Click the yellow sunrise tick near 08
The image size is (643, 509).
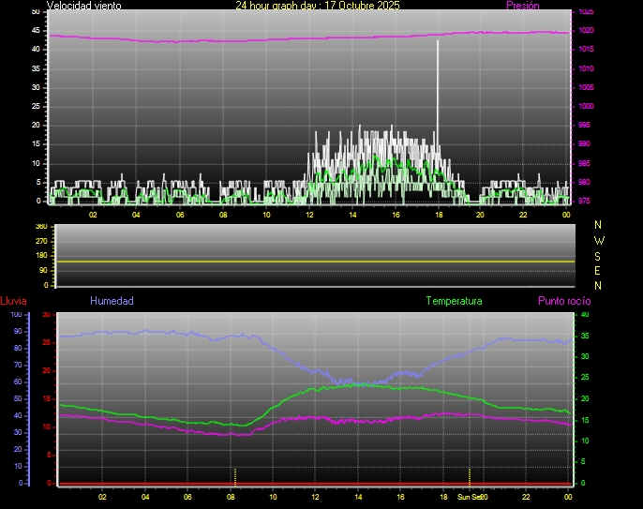pos(235,474)
